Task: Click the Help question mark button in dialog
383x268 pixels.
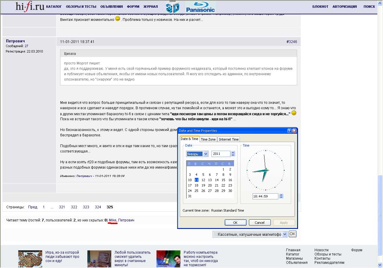Action: 289,131
